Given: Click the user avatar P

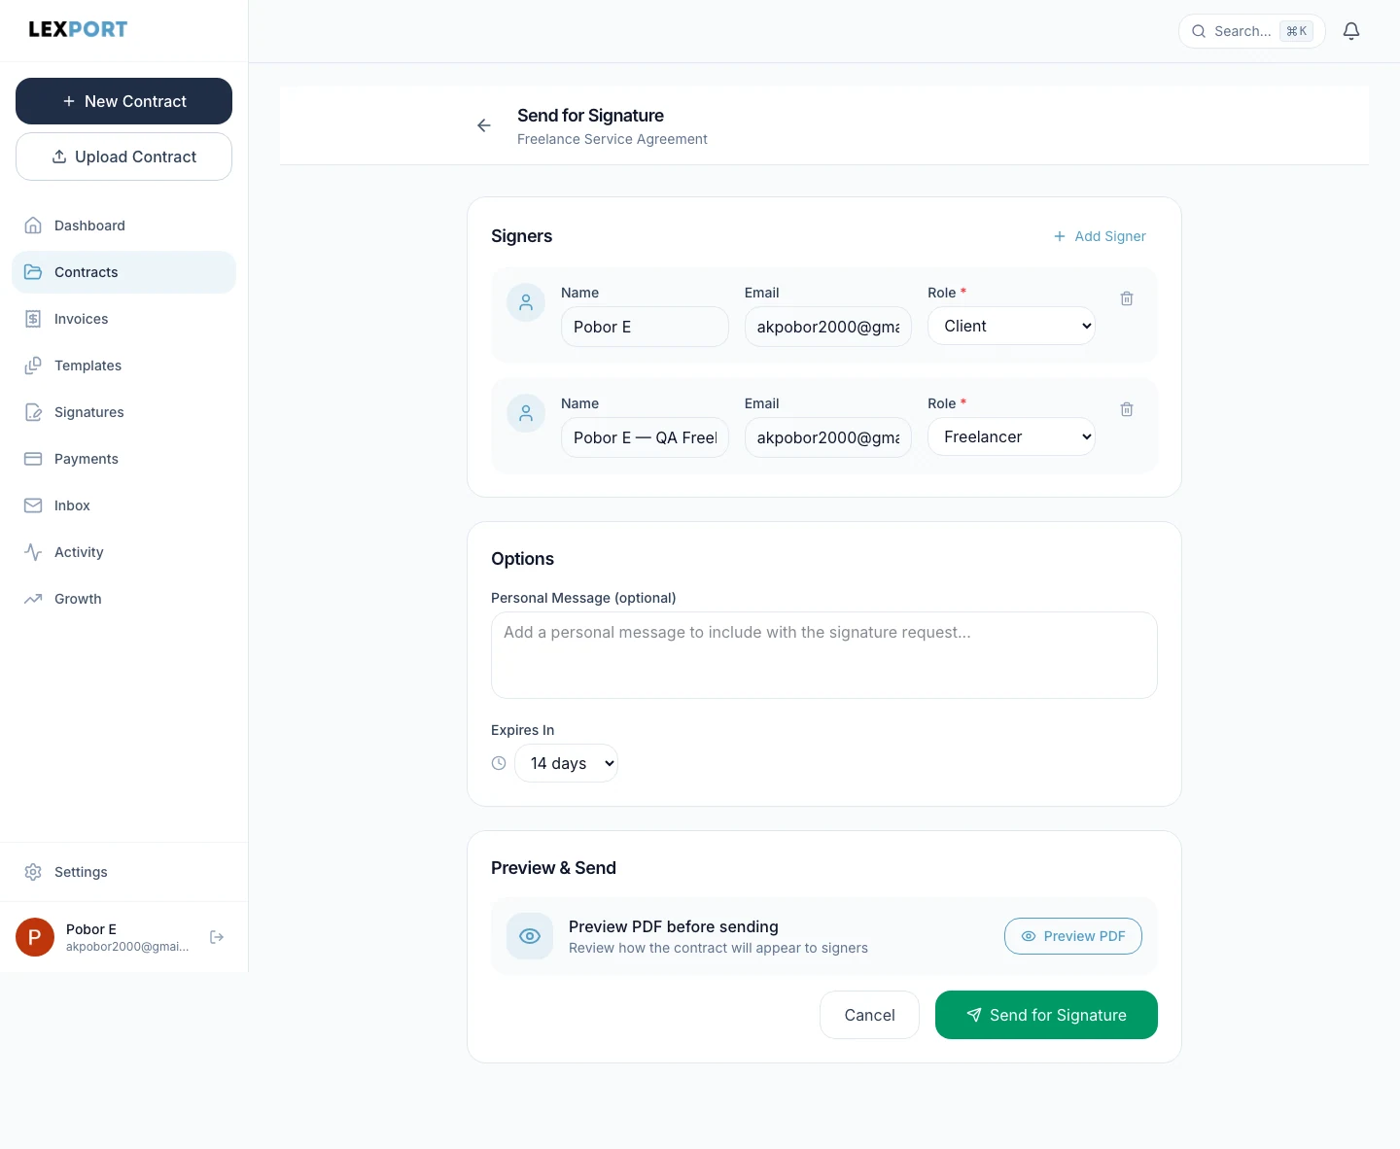Looking at the screenshot, I should [x=35, y=937].
